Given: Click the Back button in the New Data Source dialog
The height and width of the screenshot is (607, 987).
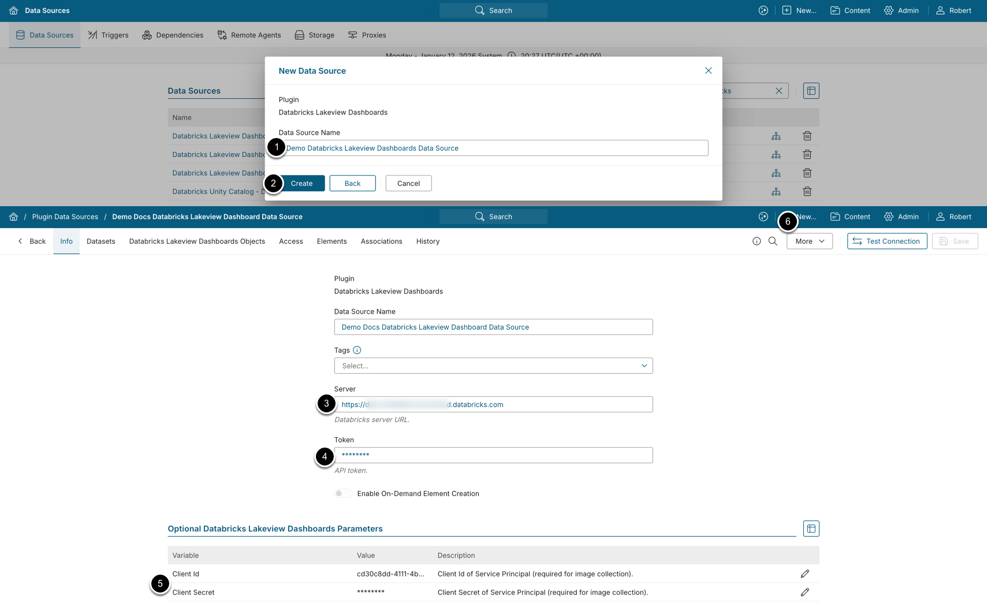Looking at the screenshot, I should tap(352, 183).
